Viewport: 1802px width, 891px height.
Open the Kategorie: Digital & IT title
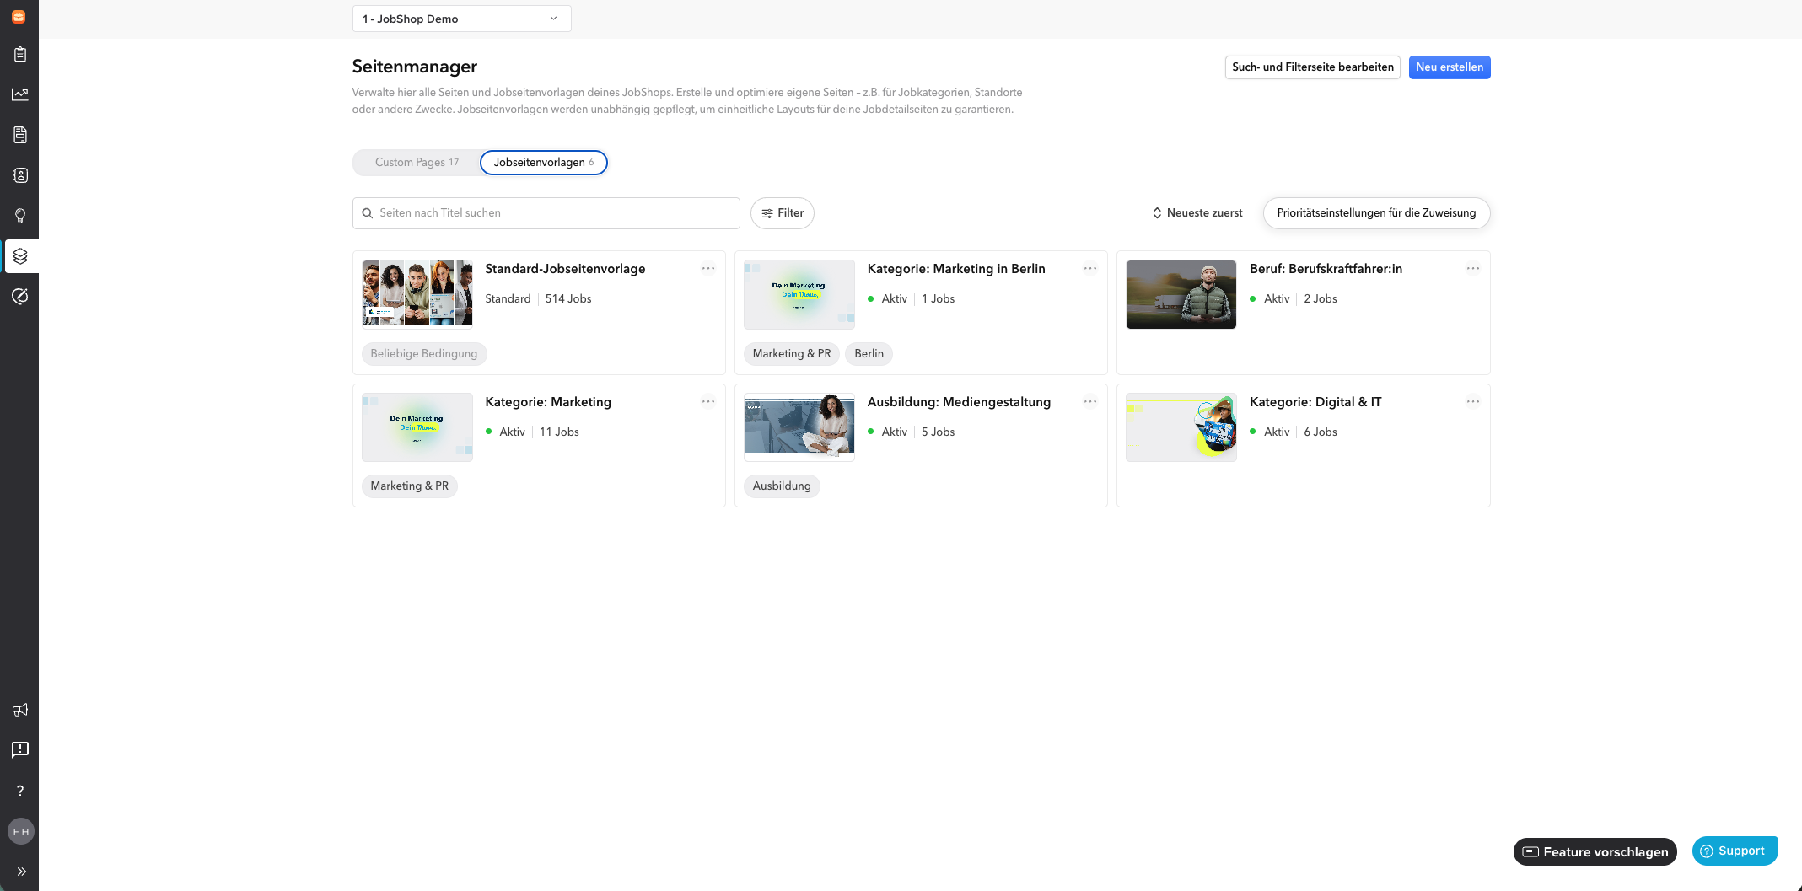pyautogui.click(x=1315, y=402)
